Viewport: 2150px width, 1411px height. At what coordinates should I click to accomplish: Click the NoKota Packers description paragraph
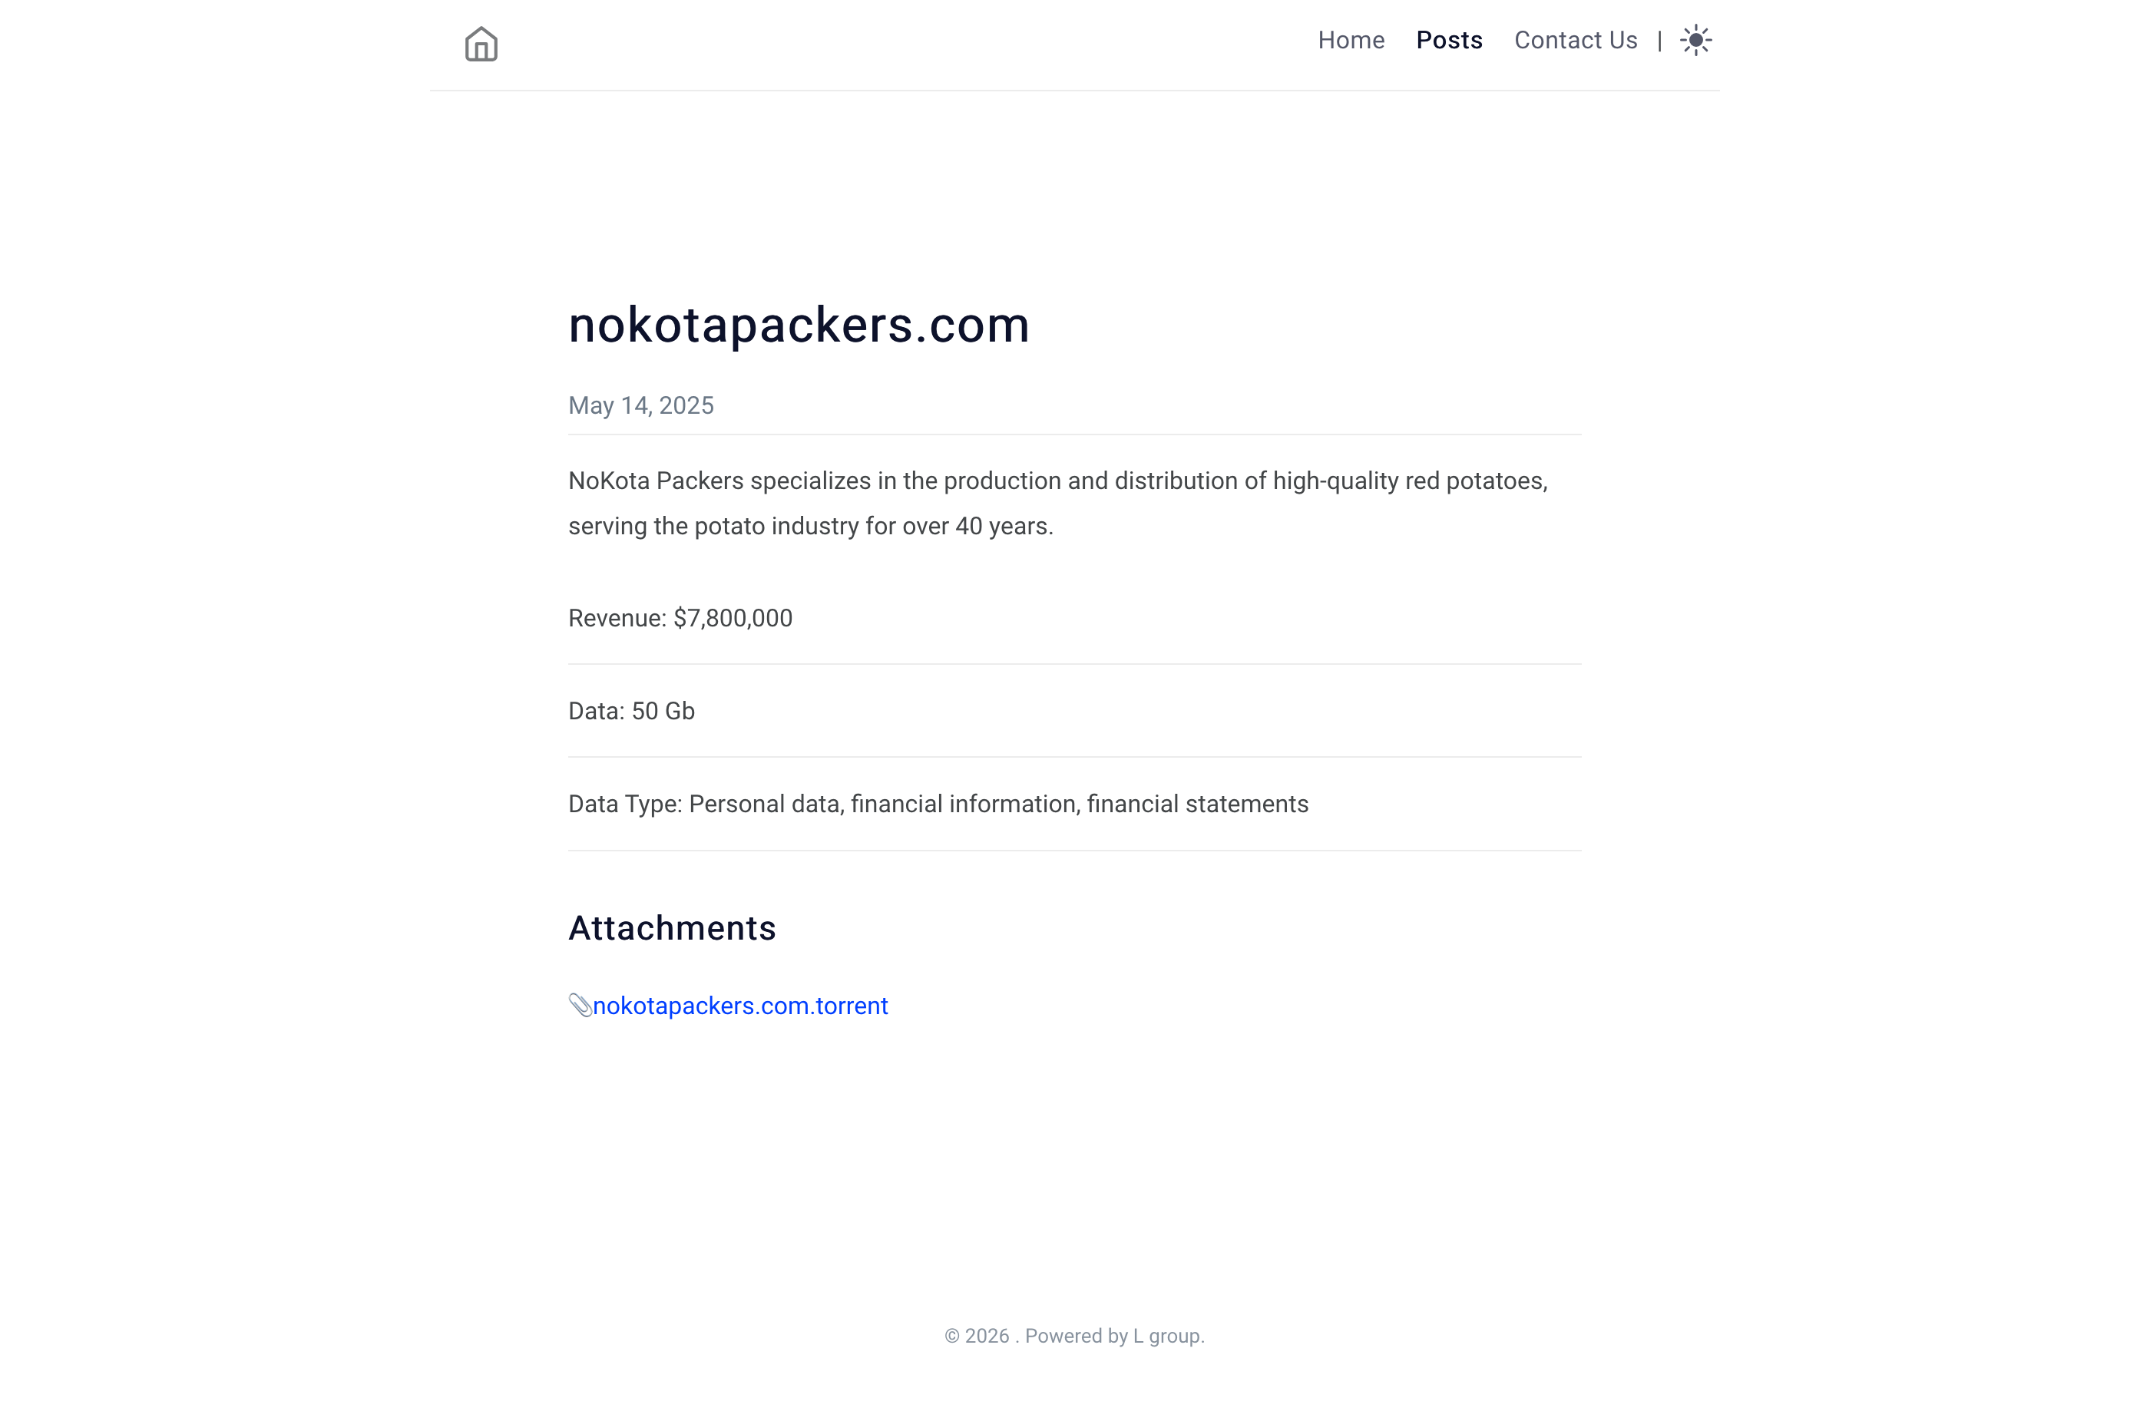coord(1058,503)
